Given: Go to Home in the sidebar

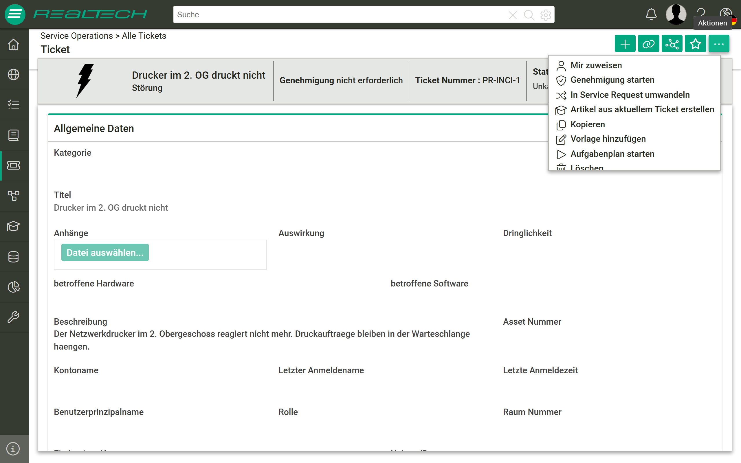Looking at the screenshot, I should point(14,44).
